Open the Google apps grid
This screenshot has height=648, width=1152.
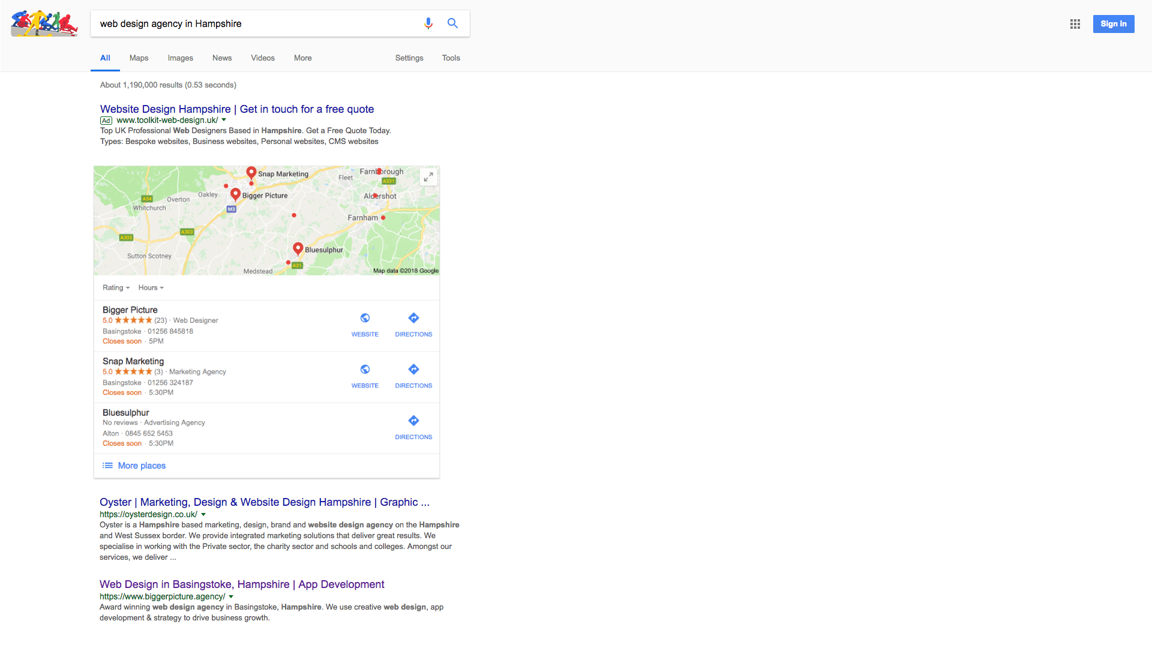coord(1075,24)
